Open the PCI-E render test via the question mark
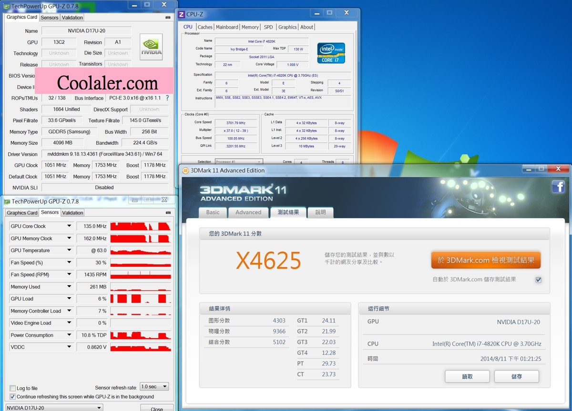The image size is (572, 411). (166, 98)
